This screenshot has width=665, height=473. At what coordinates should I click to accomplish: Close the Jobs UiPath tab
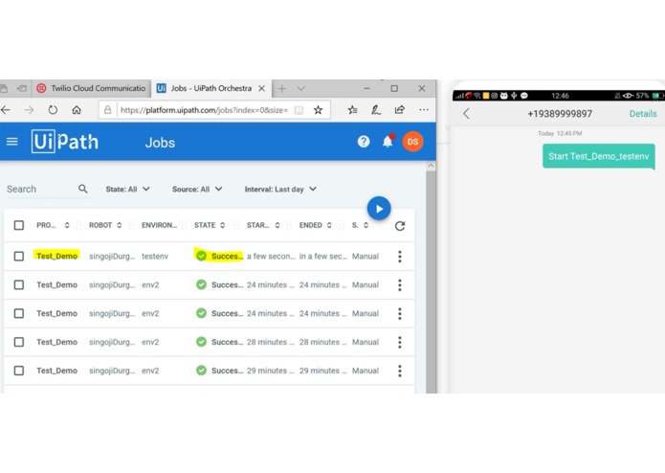262,88
